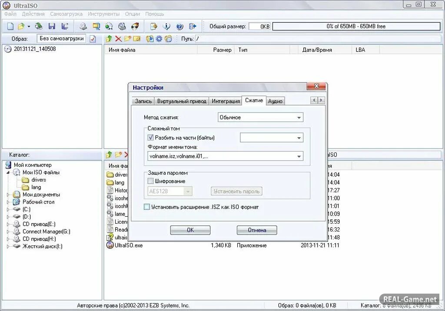Viewport: 445px width, 311px height.
Task: Switch to the Виртуальный привод tab
Action: (182, 101)
